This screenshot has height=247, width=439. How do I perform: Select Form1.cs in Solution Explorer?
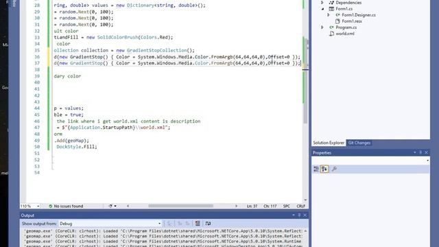click(344, 9)
